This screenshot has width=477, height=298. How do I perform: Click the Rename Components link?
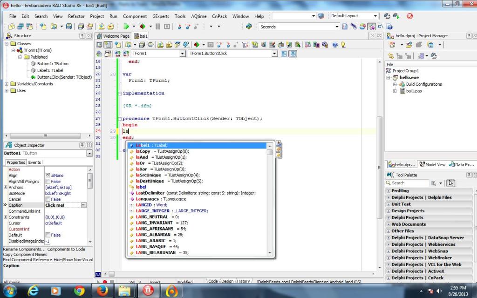[x=23, y=250]
